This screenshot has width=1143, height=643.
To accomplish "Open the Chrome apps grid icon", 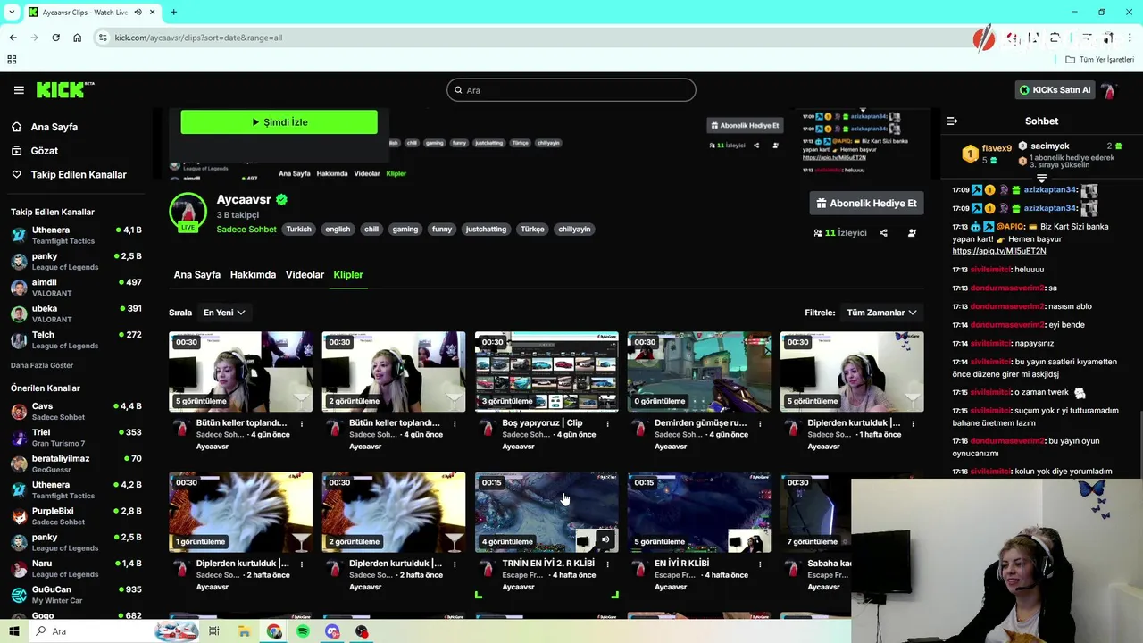I will click(12, 60).
